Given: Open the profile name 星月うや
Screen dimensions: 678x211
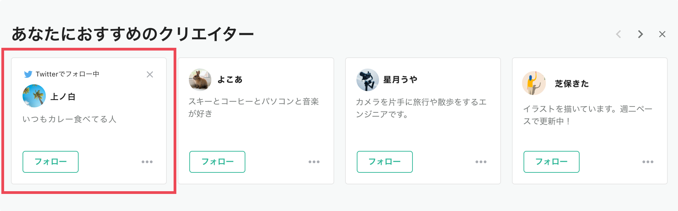Looking at the screenshot, I should pyautogui.click(x=400, y=80).
